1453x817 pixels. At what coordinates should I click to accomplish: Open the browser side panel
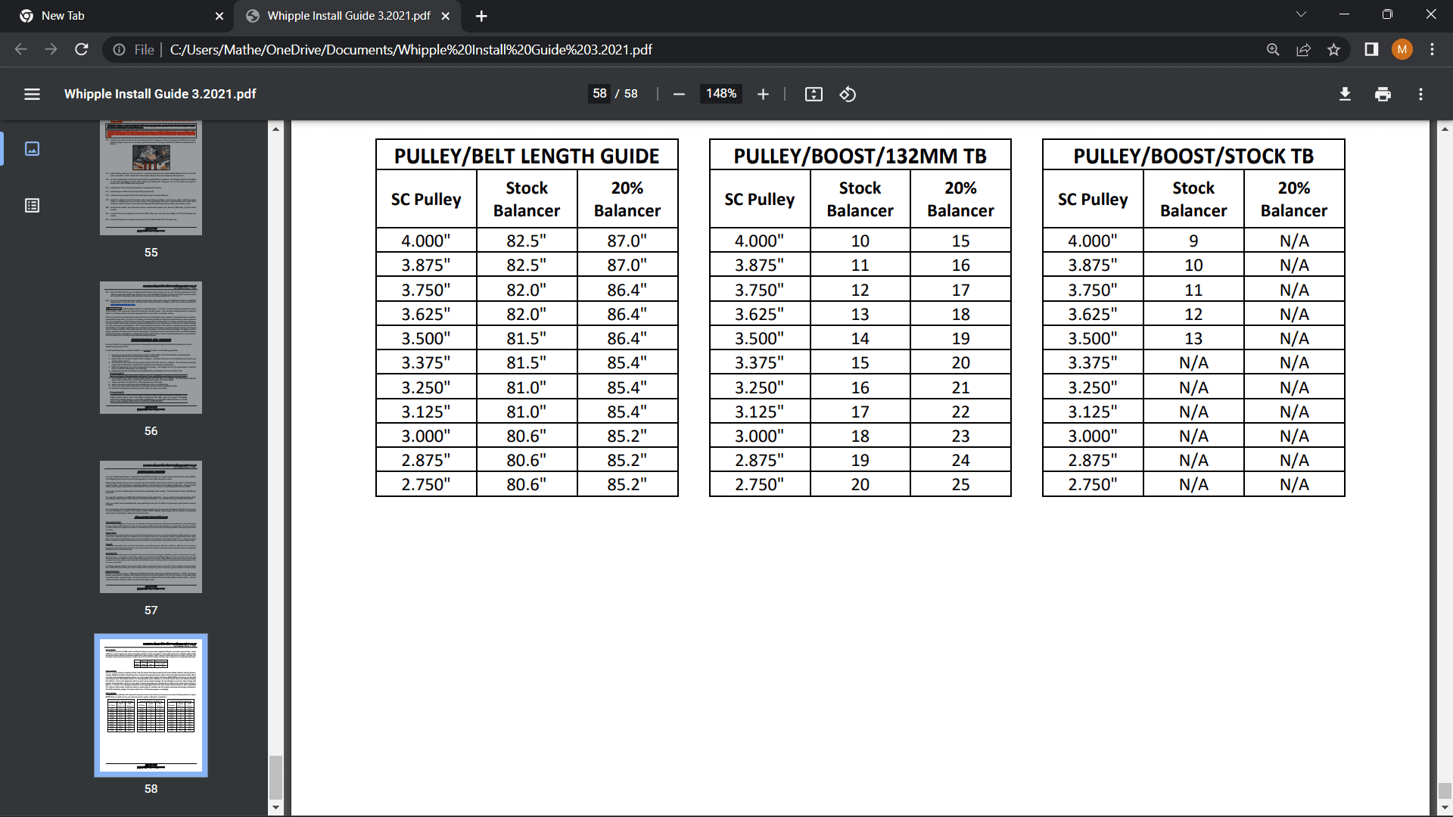pyautogui.click(x=1371, y=49)
